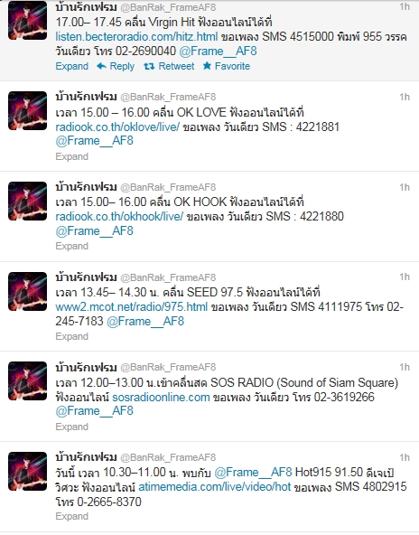Open avatar of the Virgin Hit tweet
Viewport: 419px width, 535px height.
(x=28, y=21)
